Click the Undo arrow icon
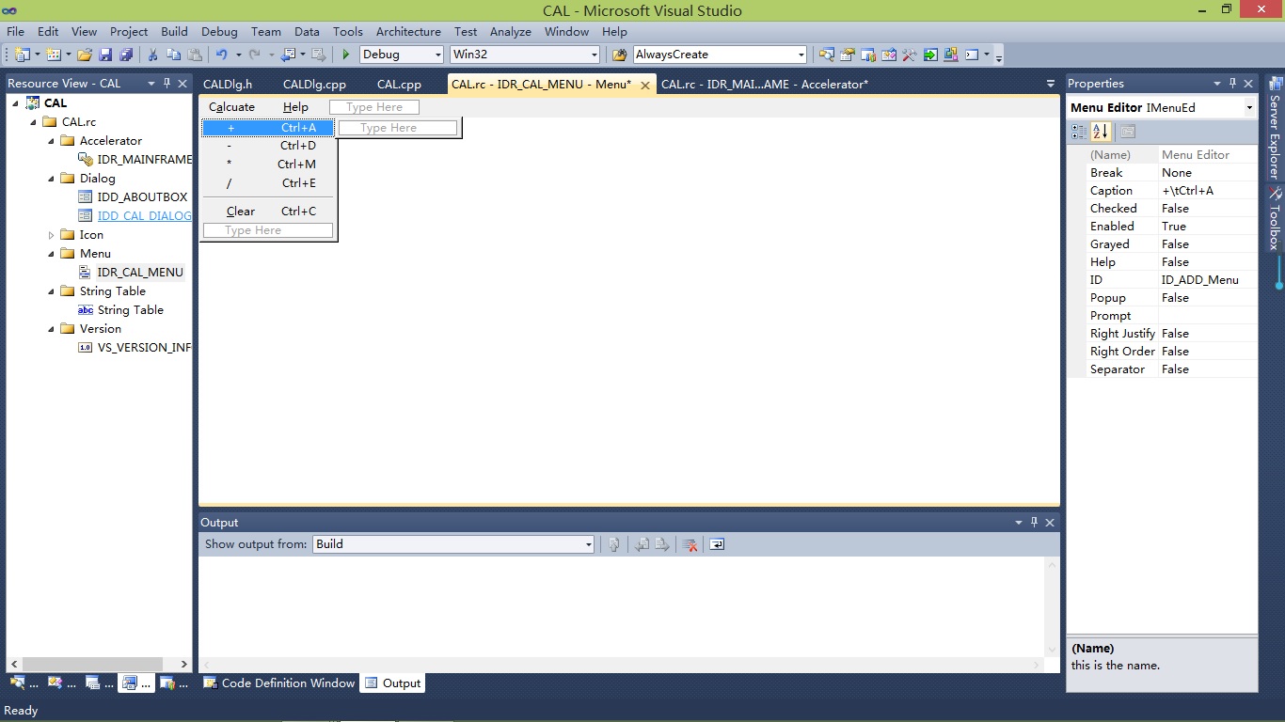Viewport: 1285px width, 722px height. [x=222, y=55]
